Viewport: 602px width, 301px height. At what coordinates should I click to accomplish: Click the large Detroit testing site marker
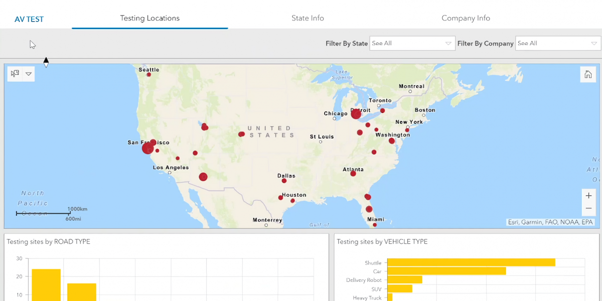356,114
